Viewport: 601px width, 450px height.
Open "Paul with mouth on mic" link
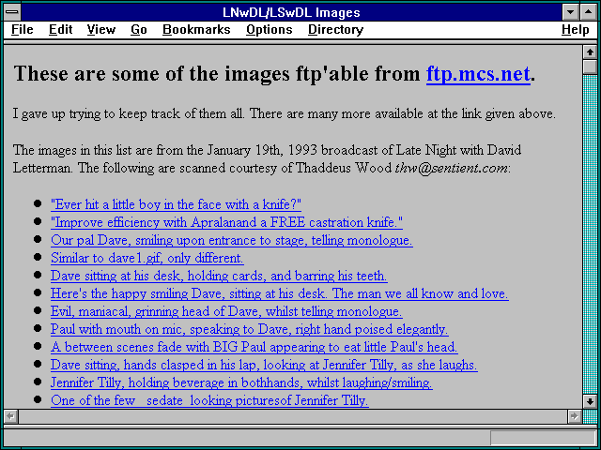pos(250,329)
